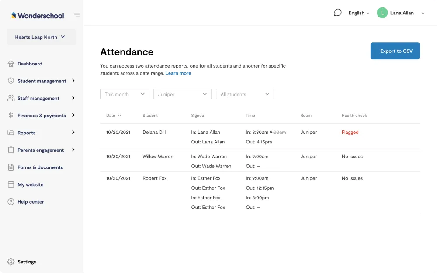Click Lana Allan's profile avatar

point(382,13)
